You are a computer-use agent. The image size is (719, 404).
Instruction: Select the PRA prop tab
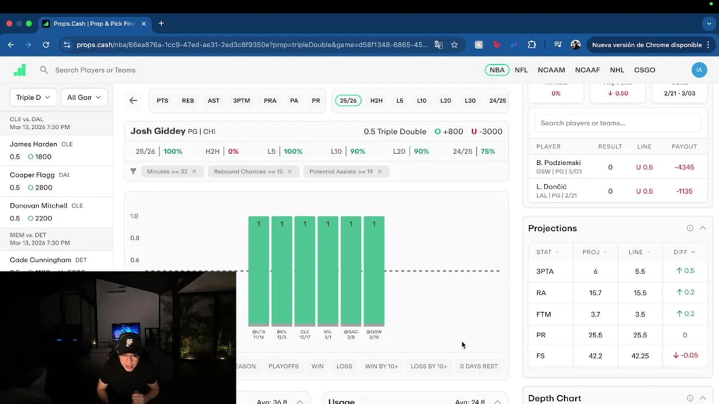[270, 100]
